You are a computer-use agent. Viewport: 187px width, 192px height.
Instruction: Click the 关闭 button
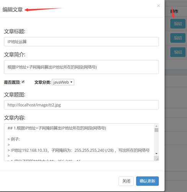[x=126, y=181]
